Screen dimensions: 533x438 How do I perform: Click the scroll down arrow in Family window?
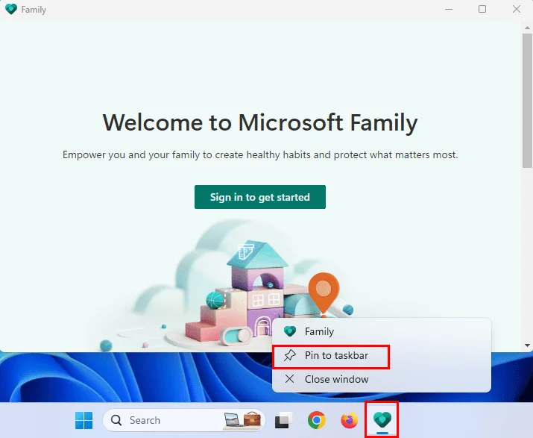[x=527, y=345]
